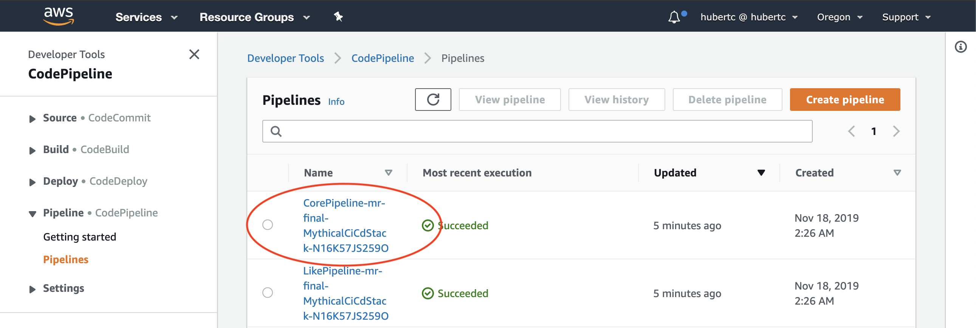
Task: Click the View pipeline button
Action: pos(510,100)
